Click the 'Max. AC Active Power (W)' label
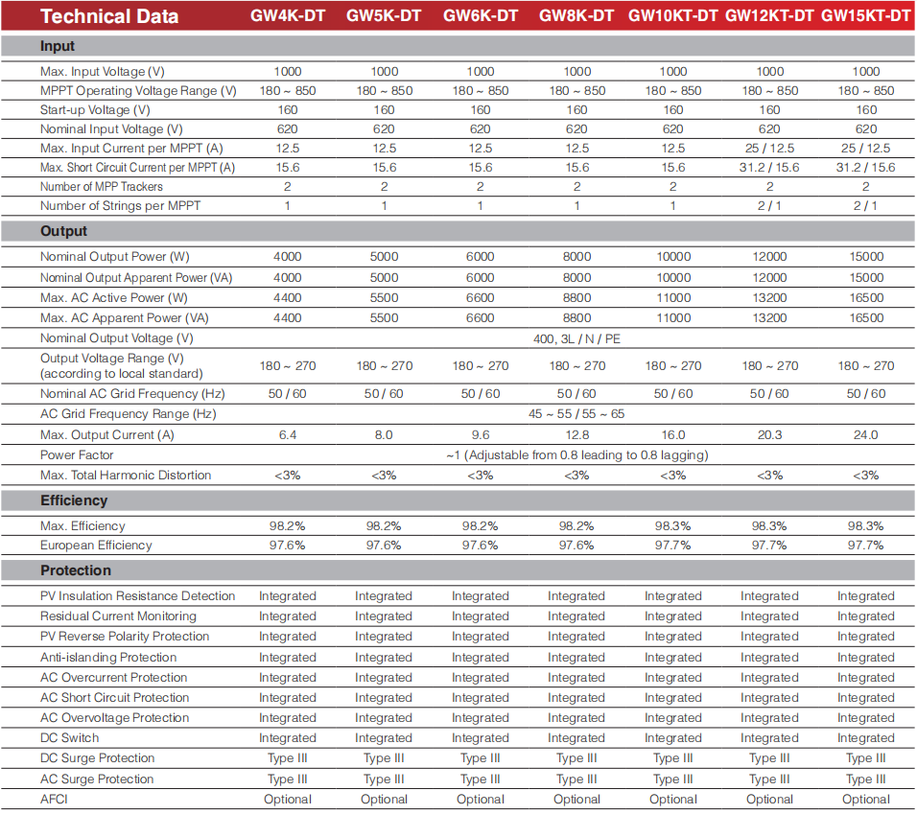 coord(113,298)
